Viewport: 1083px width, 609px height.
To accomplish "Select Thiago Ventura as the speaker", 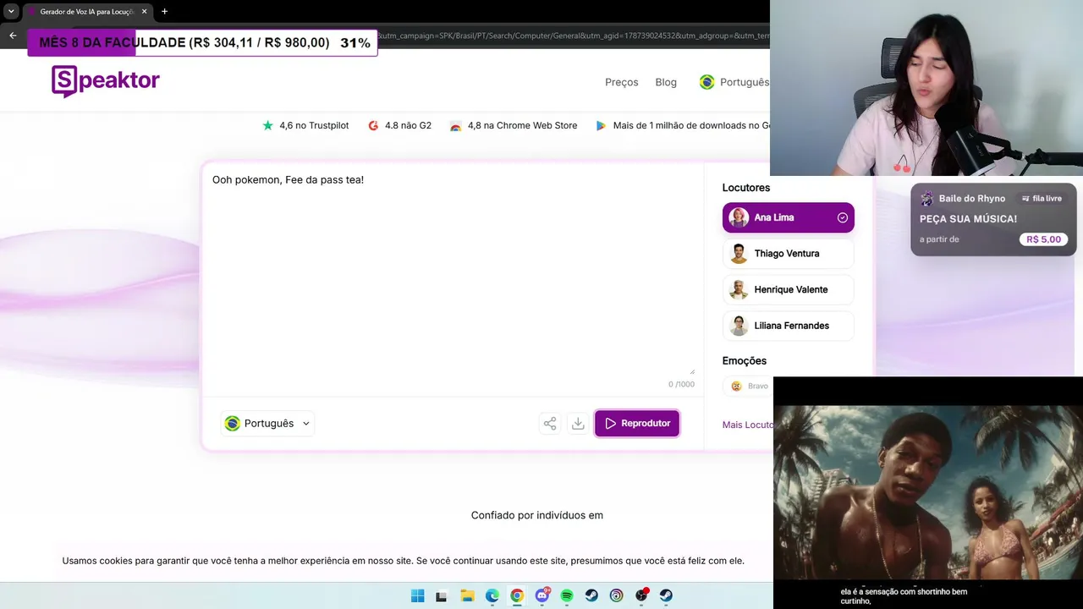I will tap(789, 254).
